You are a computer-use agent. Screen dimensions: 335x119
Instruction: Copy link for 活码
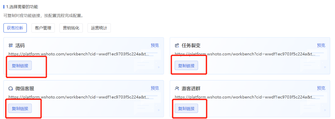[20, 66]
